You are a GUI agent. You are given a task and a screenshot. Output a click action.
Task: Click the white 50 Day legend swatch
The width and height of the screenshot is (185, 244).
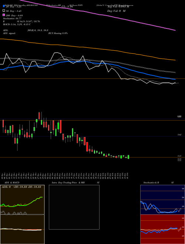(4, 11)
